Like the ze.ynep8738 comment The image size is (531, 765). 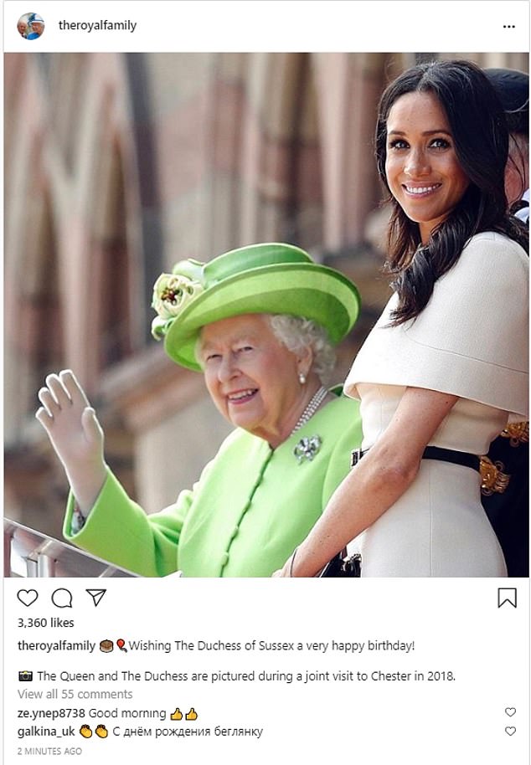coord(510,711)
